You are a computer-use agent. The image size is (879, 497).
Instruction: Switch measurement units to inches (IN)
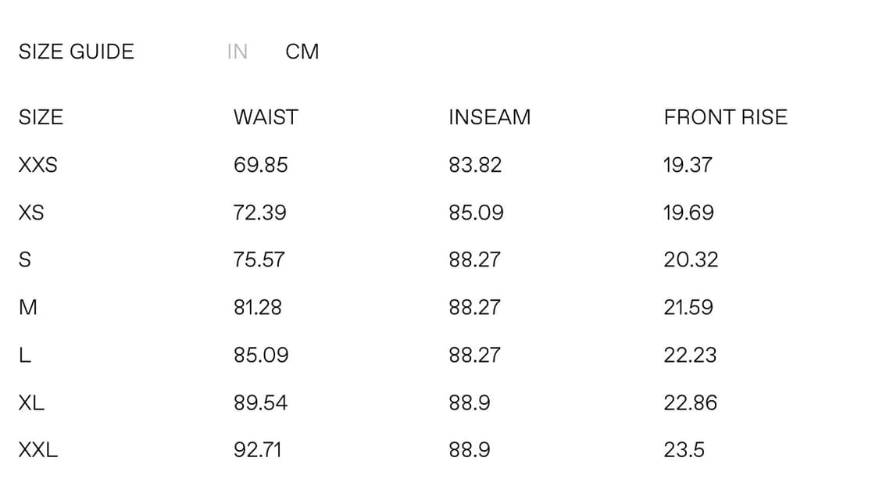237,52
